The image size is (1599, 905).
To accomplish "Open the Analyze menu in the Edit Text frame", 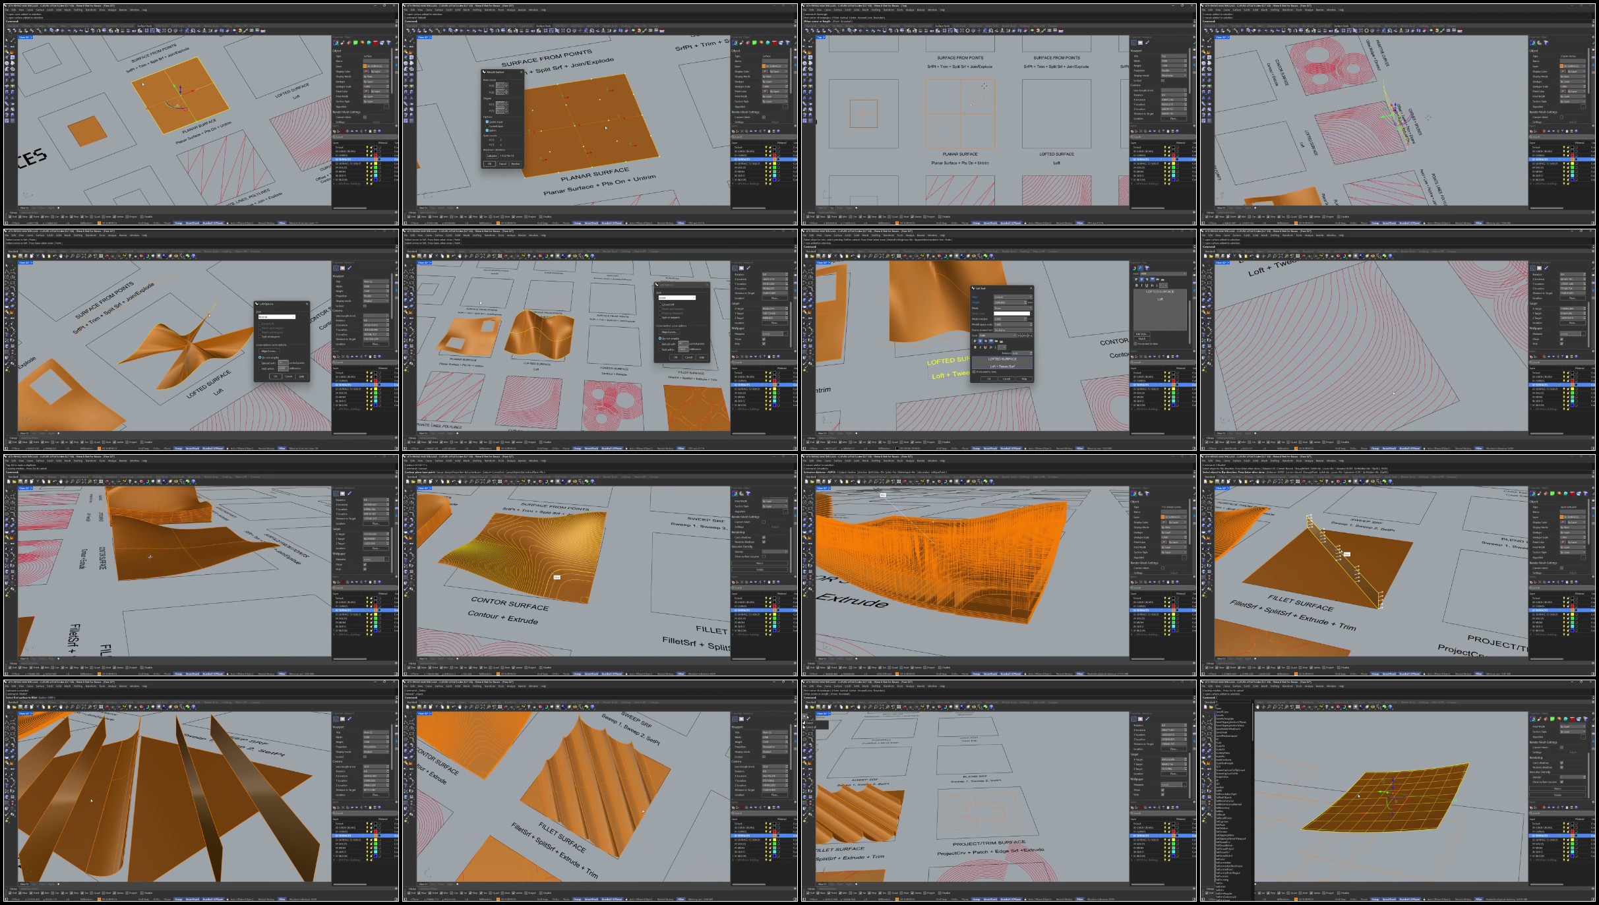I will (910, 235).
